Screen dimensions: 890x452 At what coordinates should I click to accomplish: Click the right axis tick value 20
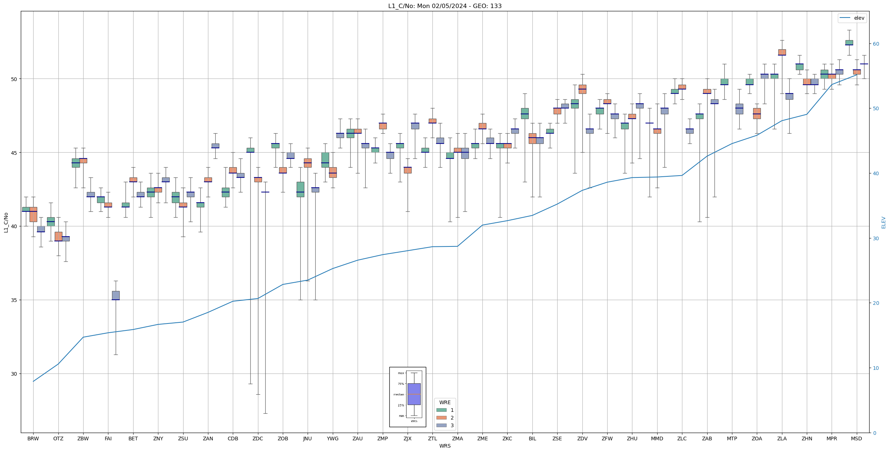[876, 303]
